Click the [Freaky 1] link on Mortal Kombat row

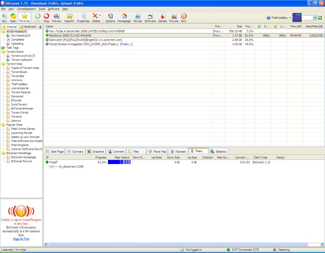[126, 44]
